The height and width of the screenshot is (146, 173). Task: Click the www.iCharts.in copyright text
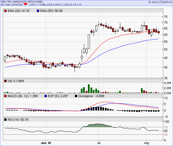(160, 2)
